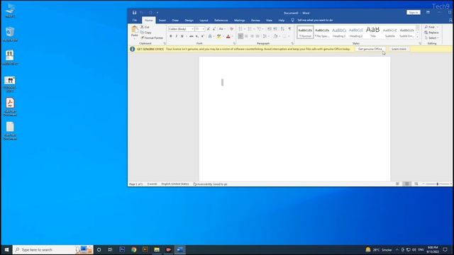Open the Find dropdown in Editing
Viewport: 454px width, 255px height.
438,27
